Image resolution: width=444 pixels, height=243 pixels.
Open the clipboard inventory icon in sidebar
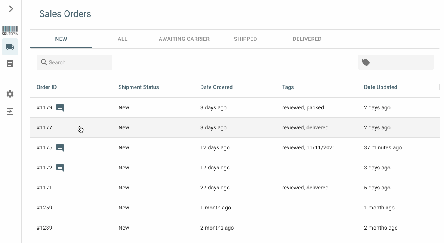(x=10, y=64)
